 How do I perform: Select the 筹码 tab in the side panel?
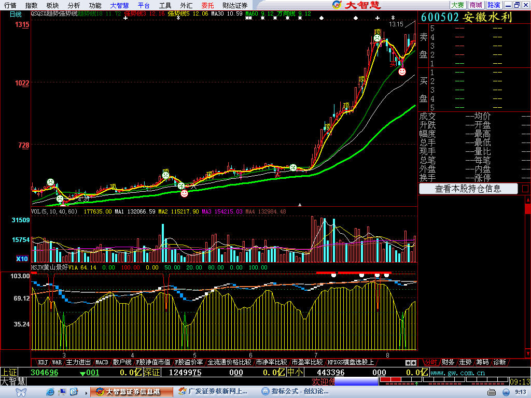click(x=483, y=362)
